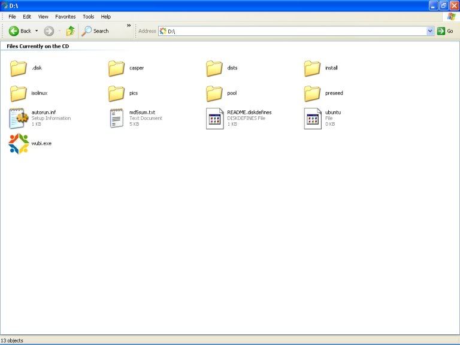Open the File menu
Screen dimensions: 460x345
[x=12, y=17]
